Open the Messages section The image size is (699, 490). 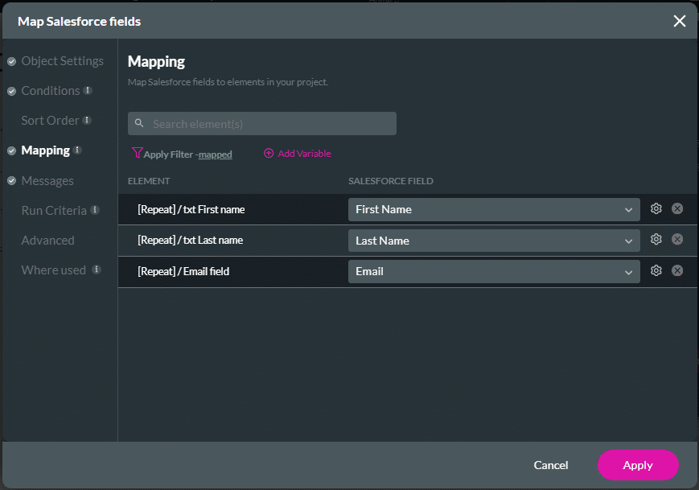pos(47,181)
